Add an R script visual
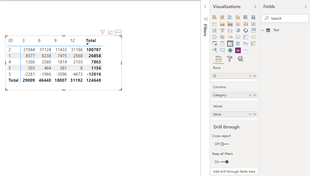Screen dimensions: 310x176 [238, 44]
